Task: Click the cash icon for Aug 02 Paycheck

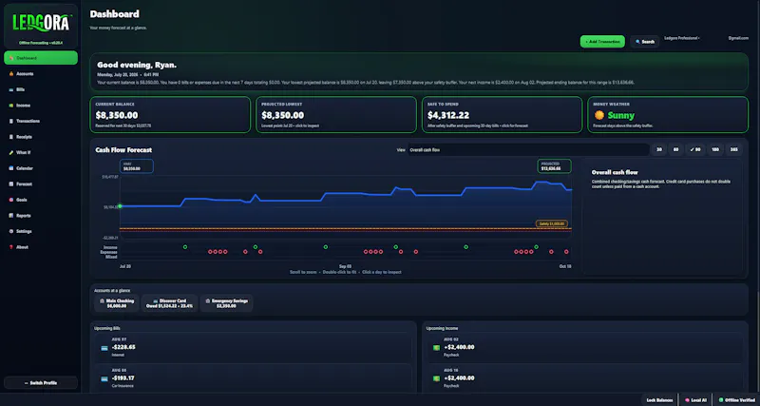Action: [x=436, y=348]
